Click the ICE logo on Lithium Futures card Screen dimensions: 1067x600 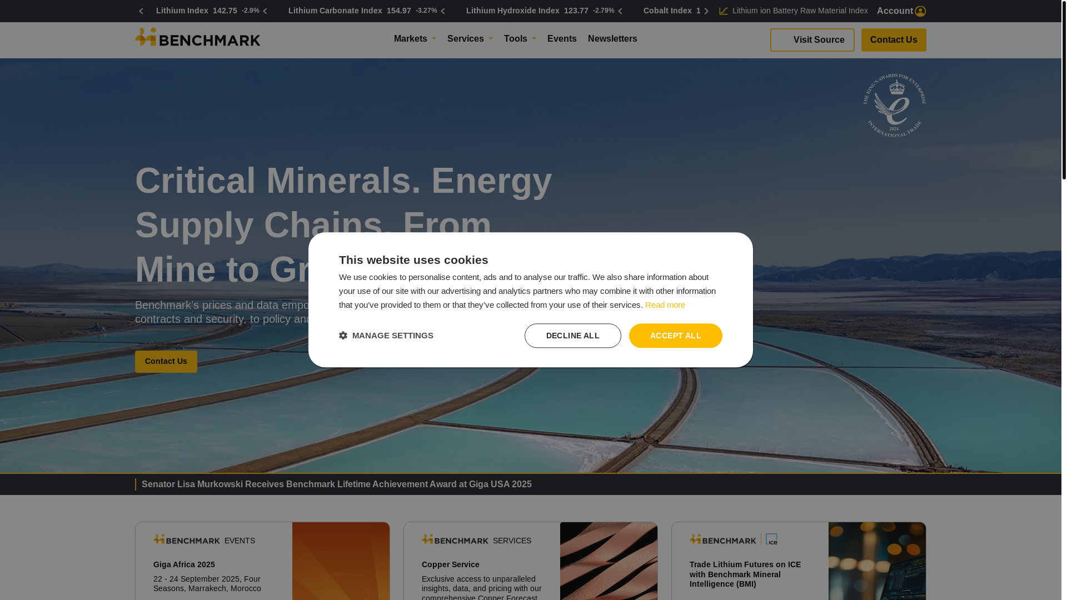point(771,539)
